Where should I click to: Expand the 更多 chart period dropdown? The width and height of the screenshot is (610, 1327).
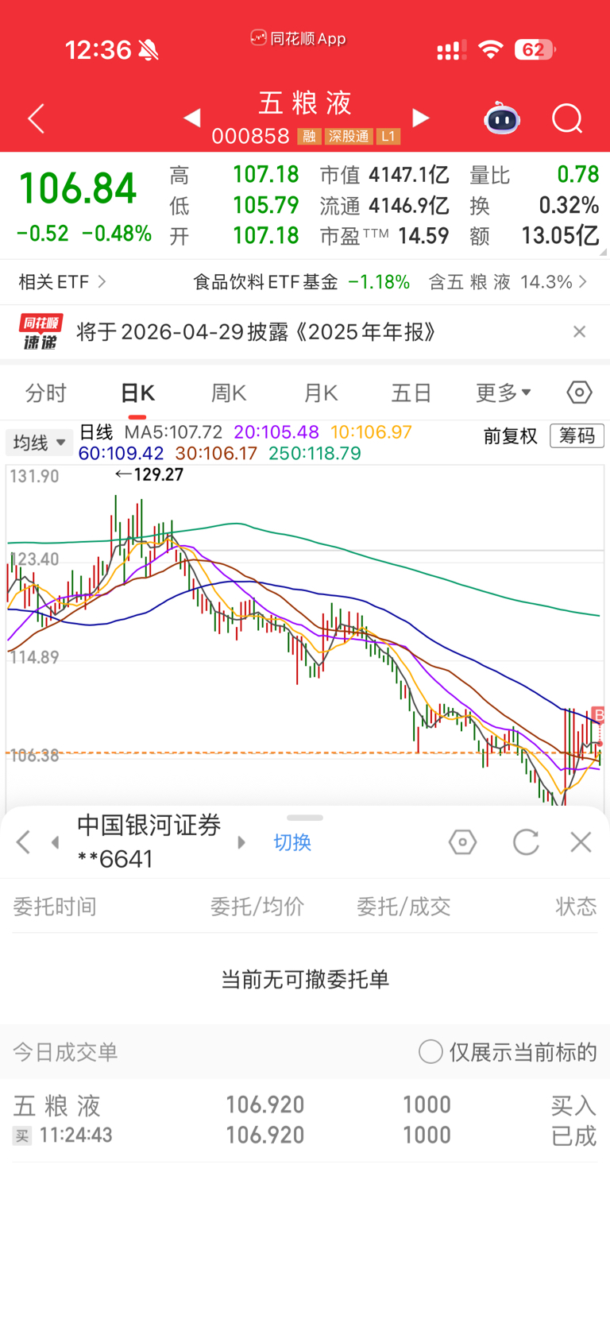tap(503, 393)
